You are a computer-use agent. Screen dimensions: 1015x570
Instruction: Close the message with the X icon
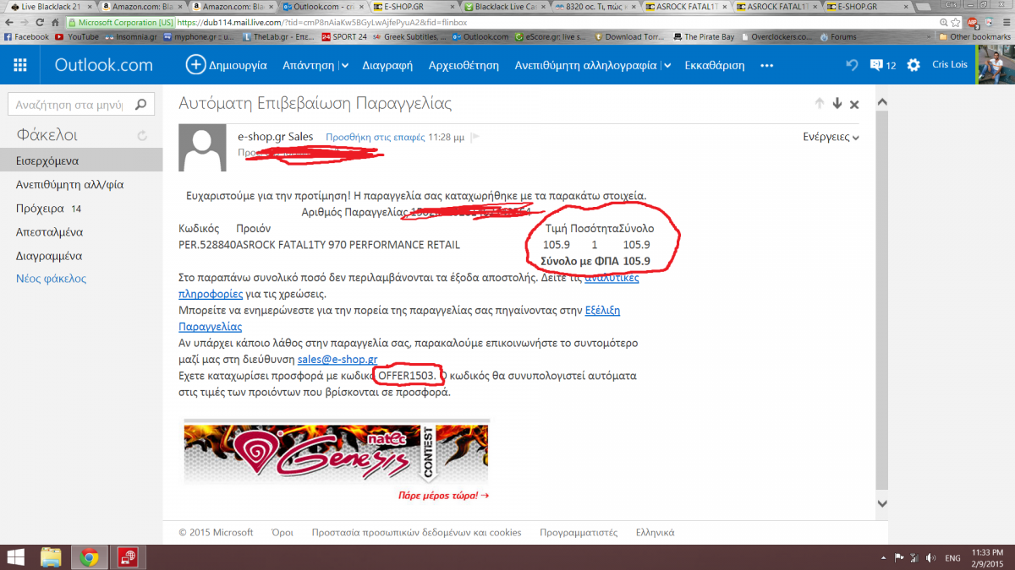click(x=854, y=105)
